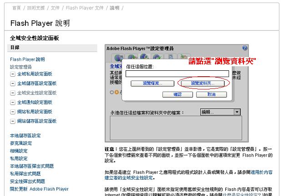Image resolution: width=284 pixels, height=196 pixels.
Task: Open the Global Privacy Settings tab icon
Action: (118, 57)
